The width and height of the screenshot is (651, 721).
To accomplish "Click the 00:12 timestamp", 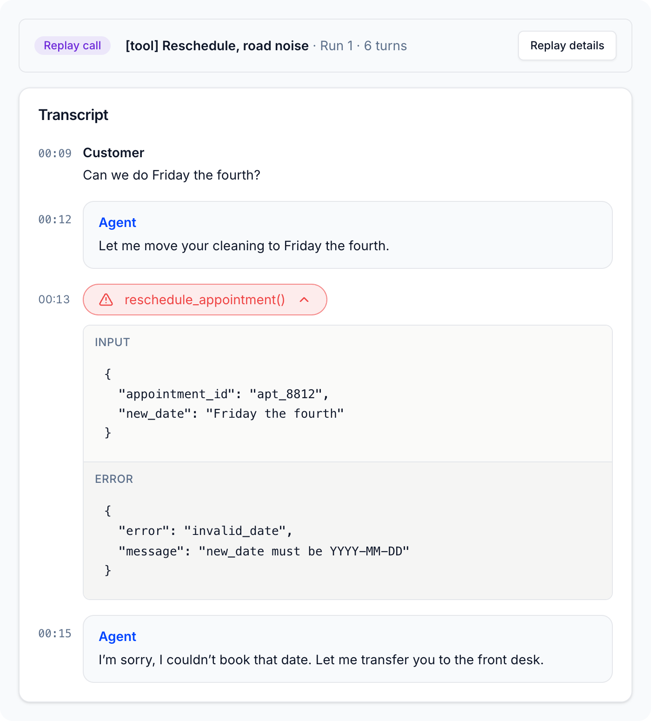I will click(55, 220).
